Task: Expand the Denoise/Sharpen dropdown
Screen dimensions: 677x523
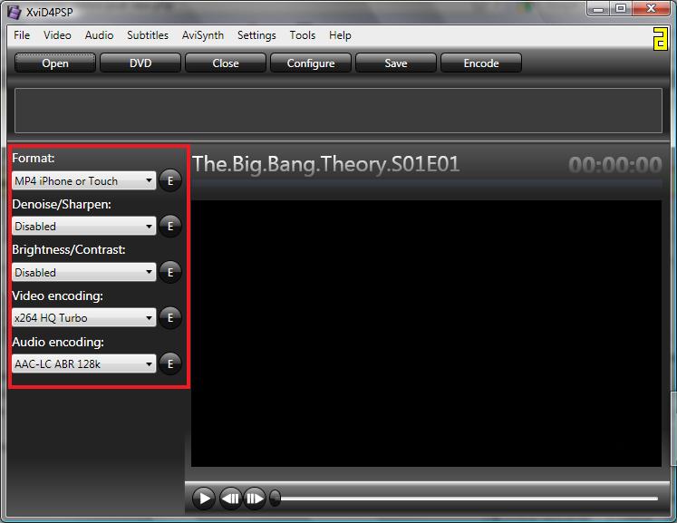Action: (83, 226)
